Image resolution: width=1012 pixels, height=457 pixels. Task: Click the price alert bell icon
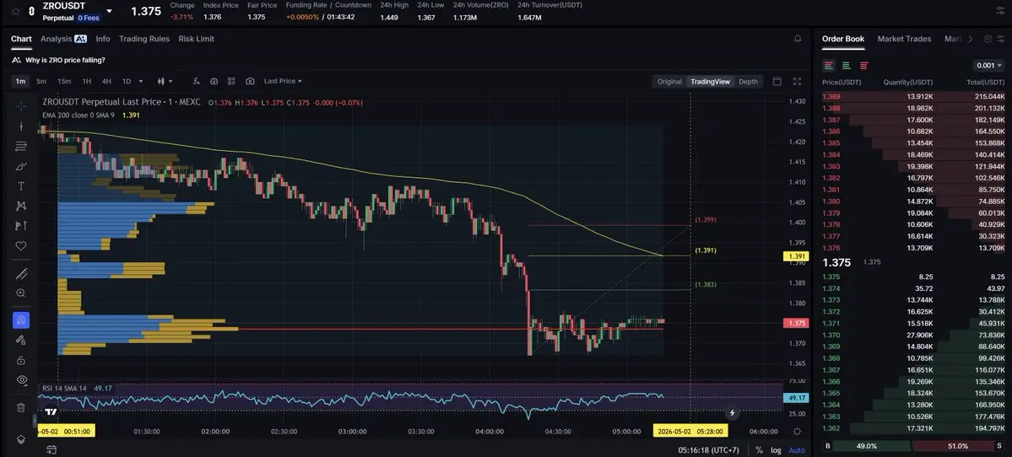798,39
